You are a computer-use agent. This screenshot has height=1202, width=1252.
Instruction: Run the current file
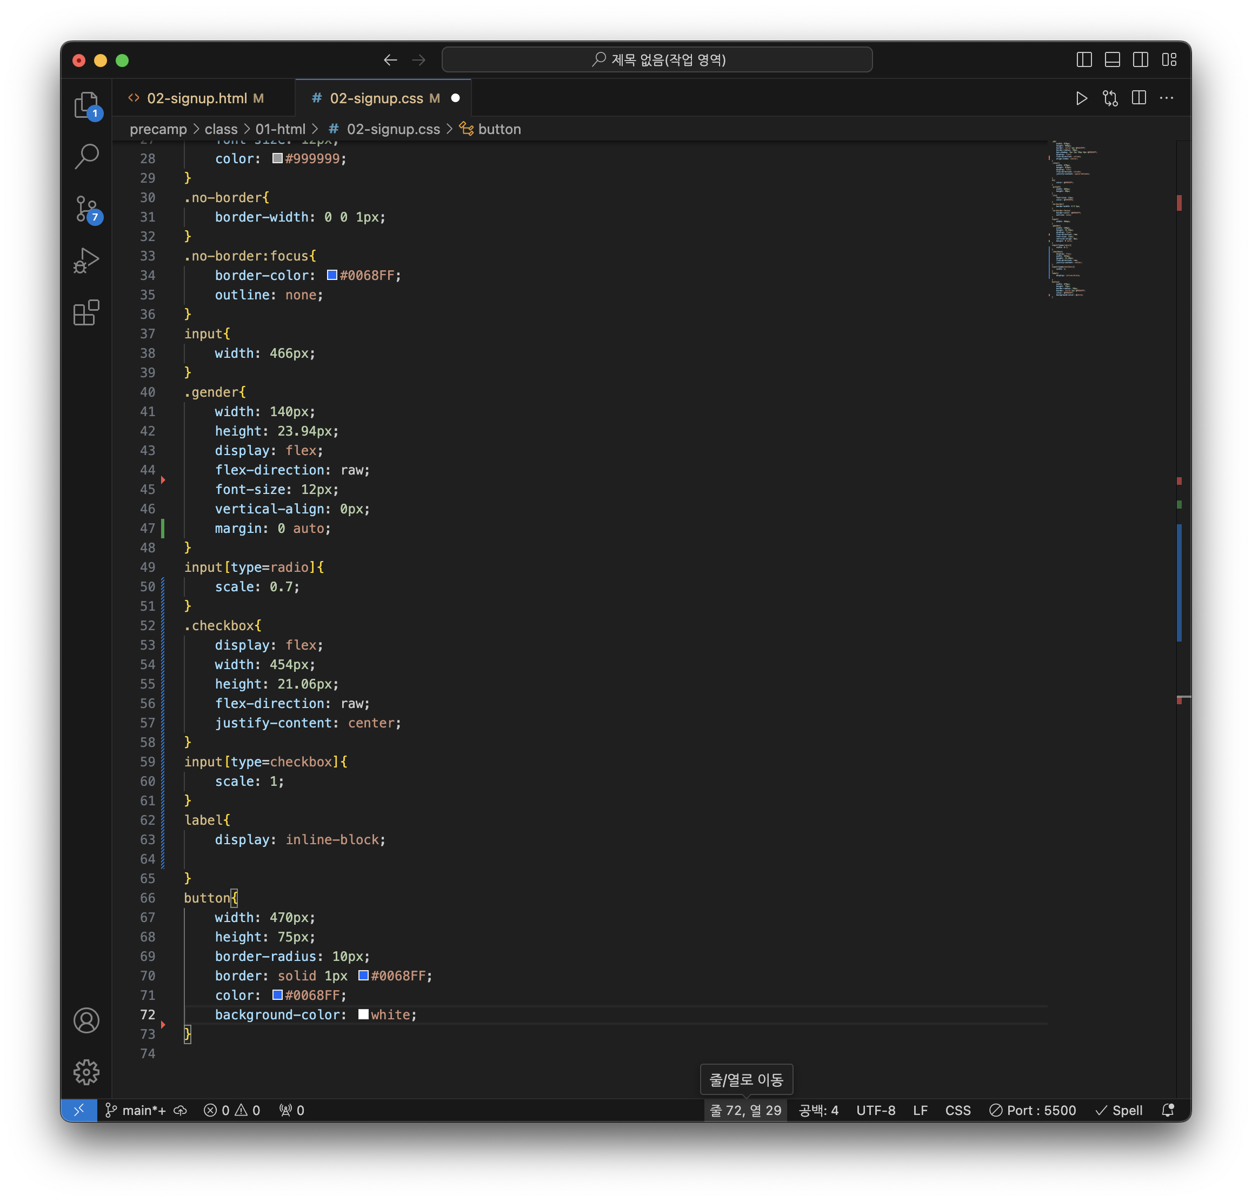[x=1082, y=98]
